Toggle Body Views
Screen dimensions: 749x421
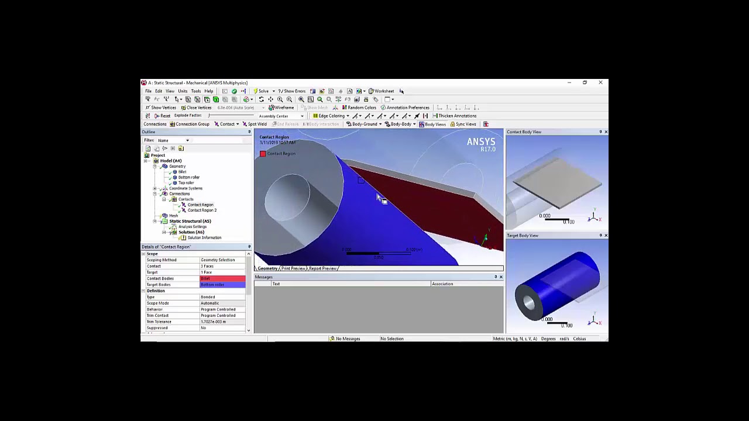point(432,124)
